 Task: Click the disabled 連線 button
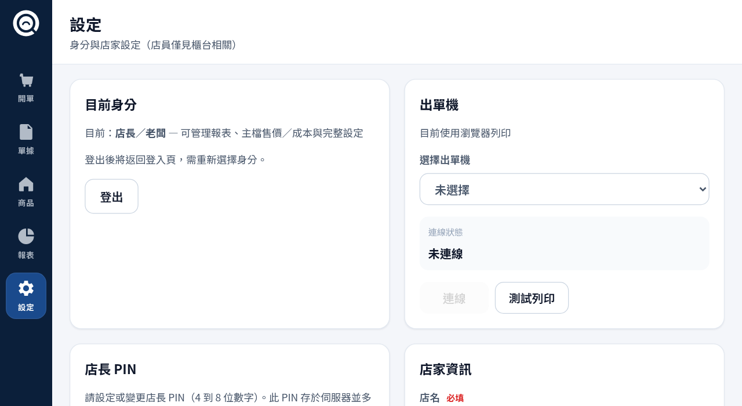coord(454,298)
